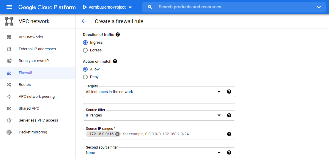Click the Bring your own IP globe icon
Image resolution: width=329 pixels, height=159 pixels.
[x=9, y=61]
